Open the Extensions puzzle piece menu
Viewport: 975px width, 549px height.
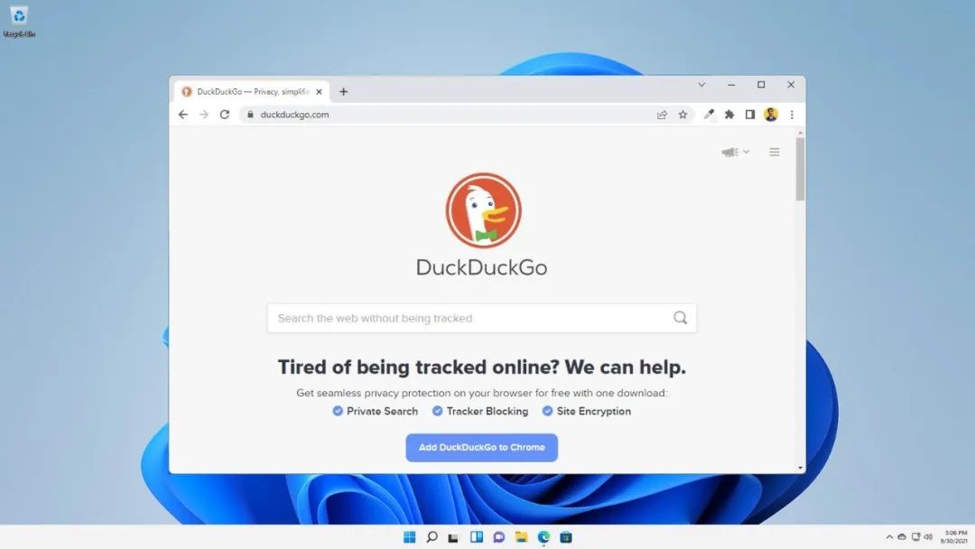729,115
